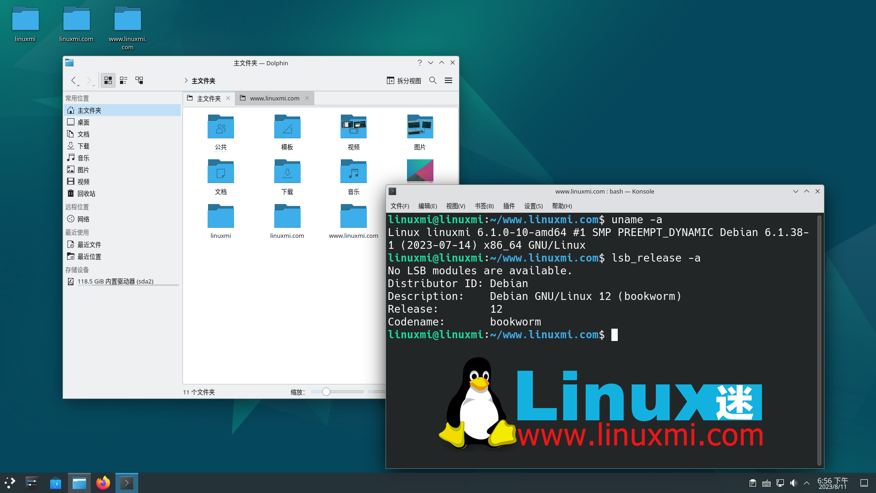The height and width of the screenshot is (493, 876).
Task: Open Konsole 文件(F) menu
Action: point(400,206)
